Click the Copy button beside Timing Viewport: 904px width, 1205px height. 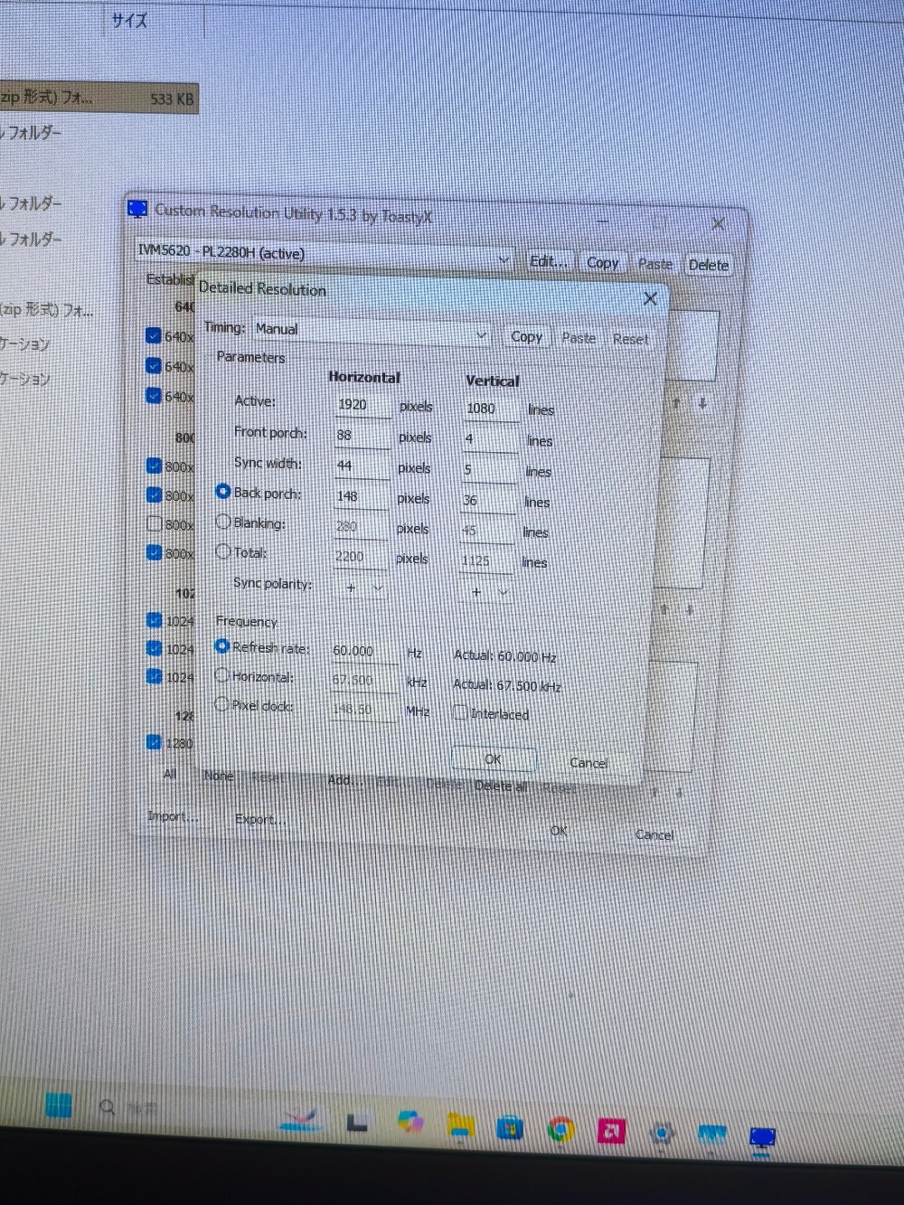[526, 336]
